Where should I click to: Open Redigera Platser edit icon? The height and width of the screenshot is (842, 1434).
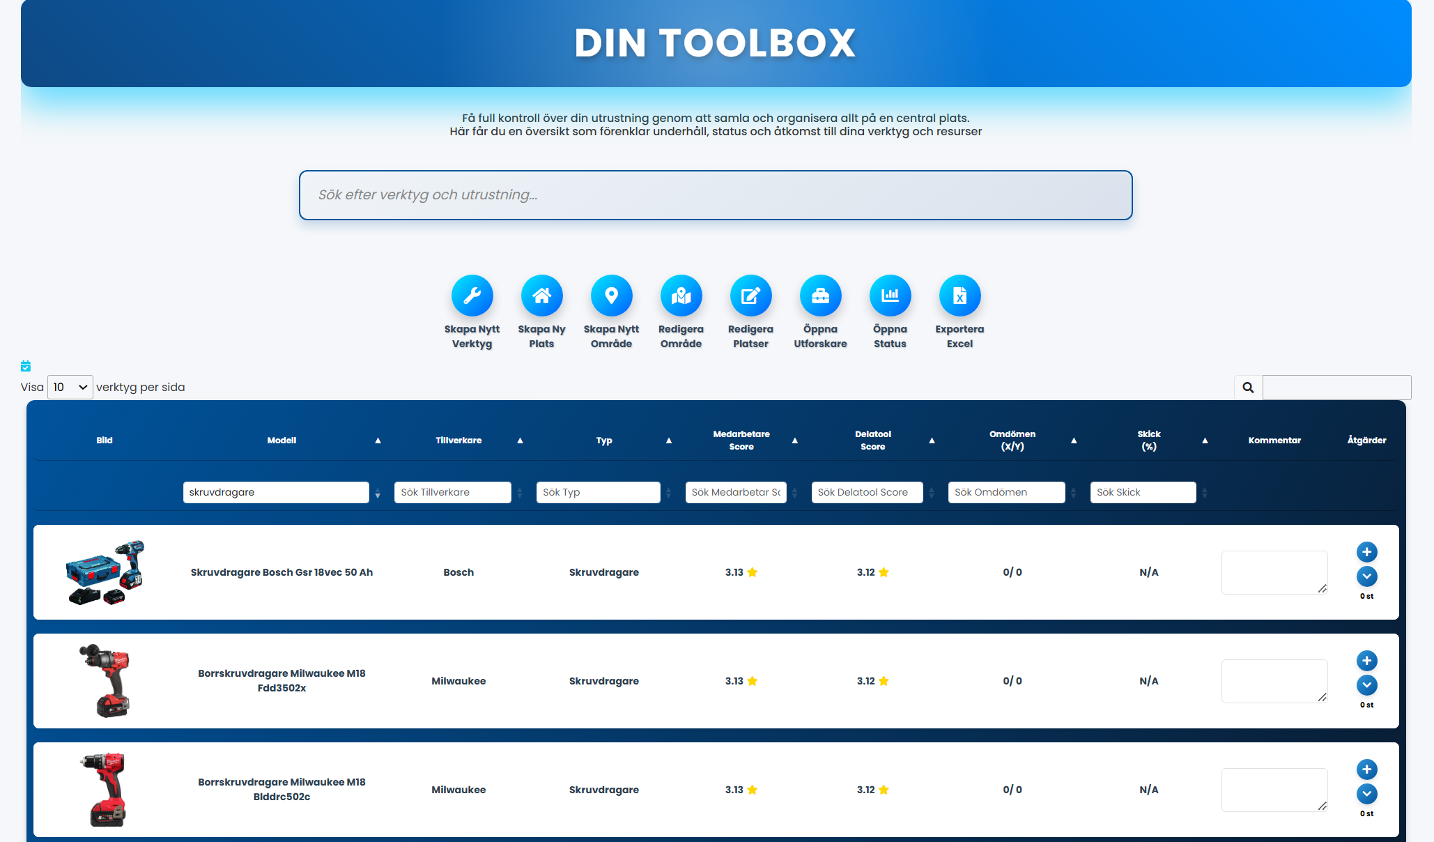pos(750,296)
